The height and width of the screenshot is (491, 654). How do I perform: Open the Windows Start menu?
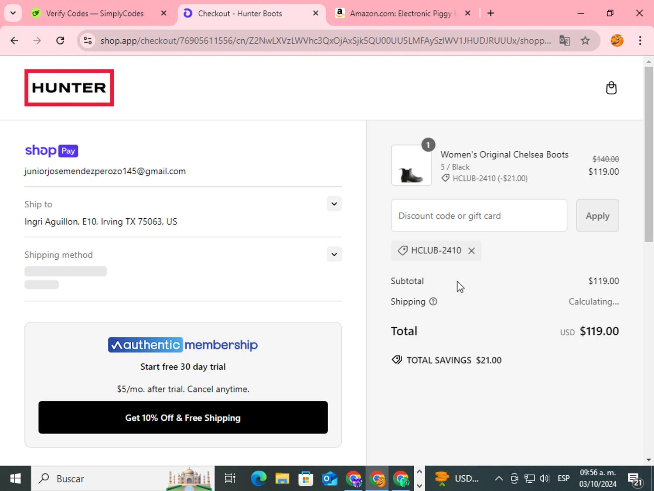15,478
